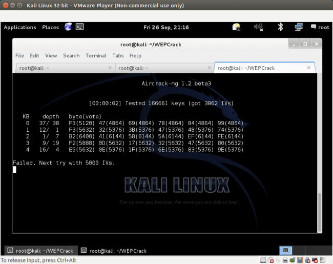
Task: Open the Terminal menu in menu bar
Action: click(96, 55)
